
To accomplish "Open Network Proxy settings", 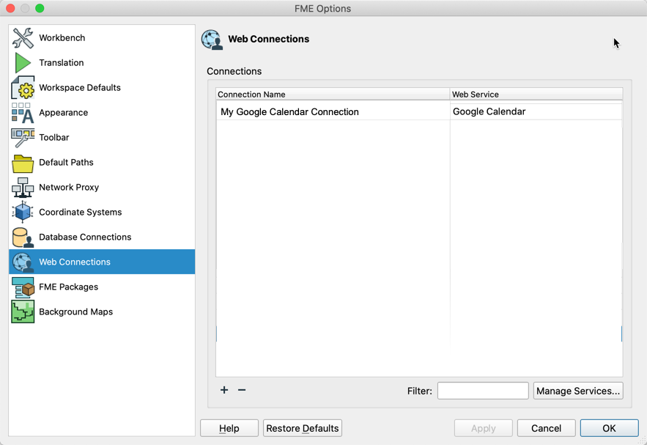I will (102, 188).
